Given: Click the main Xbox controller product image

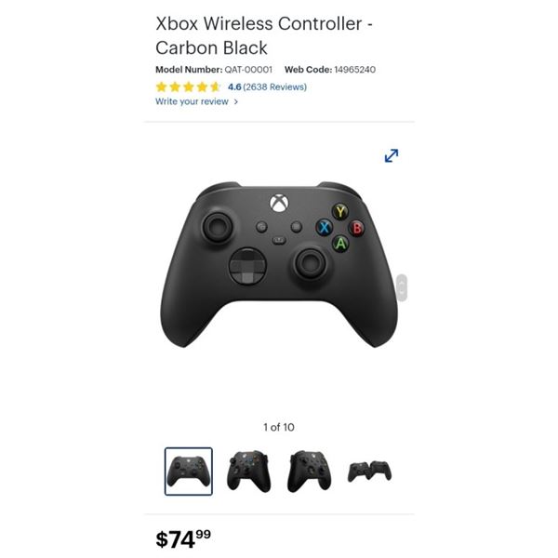Looking at the screenshot, I should [279, 265].
